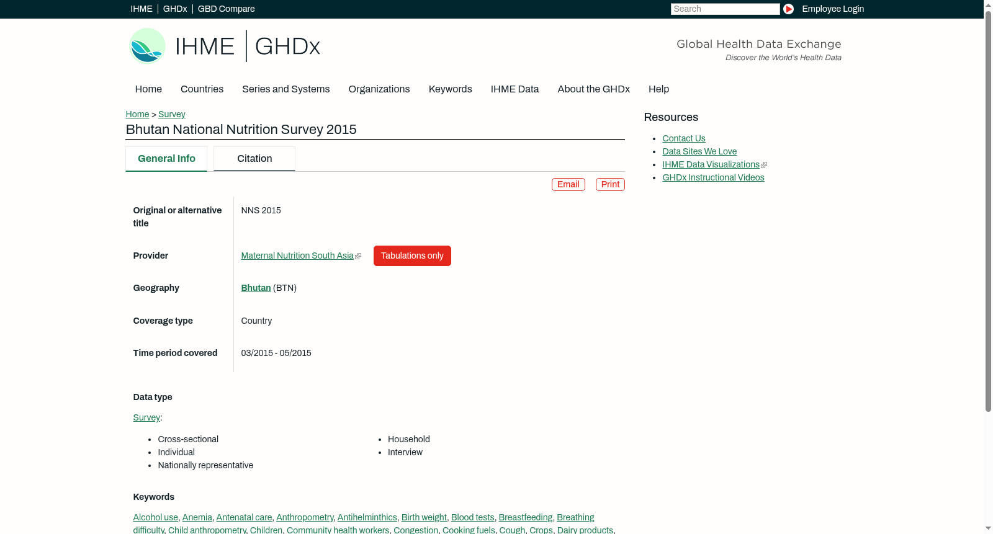Select the General Info tab
993x534 pixels.
tap(166, 159)
